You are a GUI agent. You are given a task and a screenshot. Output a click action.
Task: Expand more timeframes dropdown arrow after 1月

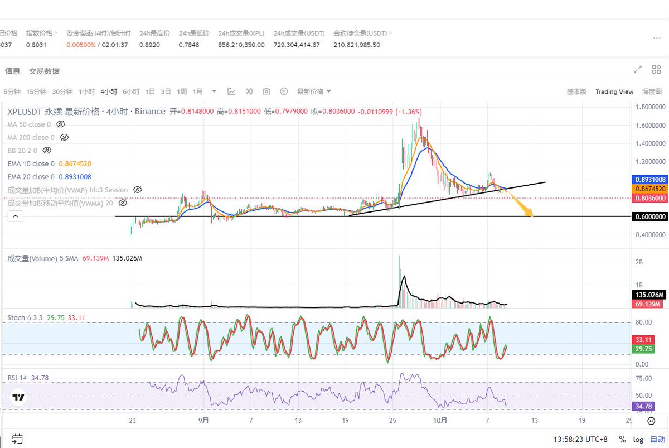click(x=214, y=91)
